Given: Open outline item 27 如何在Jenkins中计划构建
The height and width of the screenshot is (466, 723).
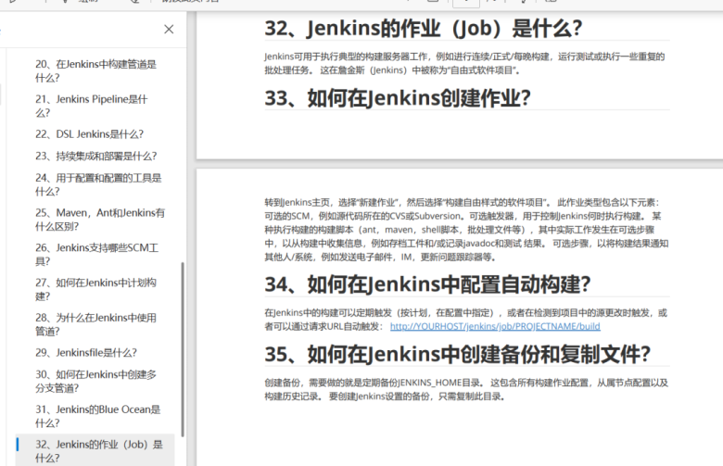Looking at the screenshot, I should (x=95, y=289).
